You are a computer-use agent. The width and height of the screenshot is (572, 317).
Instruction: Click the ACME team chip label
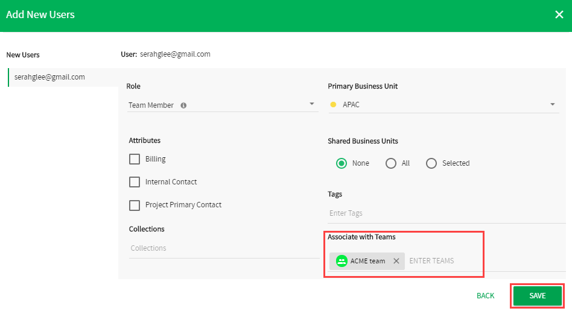pyautogui.click(x=367, y=261)
